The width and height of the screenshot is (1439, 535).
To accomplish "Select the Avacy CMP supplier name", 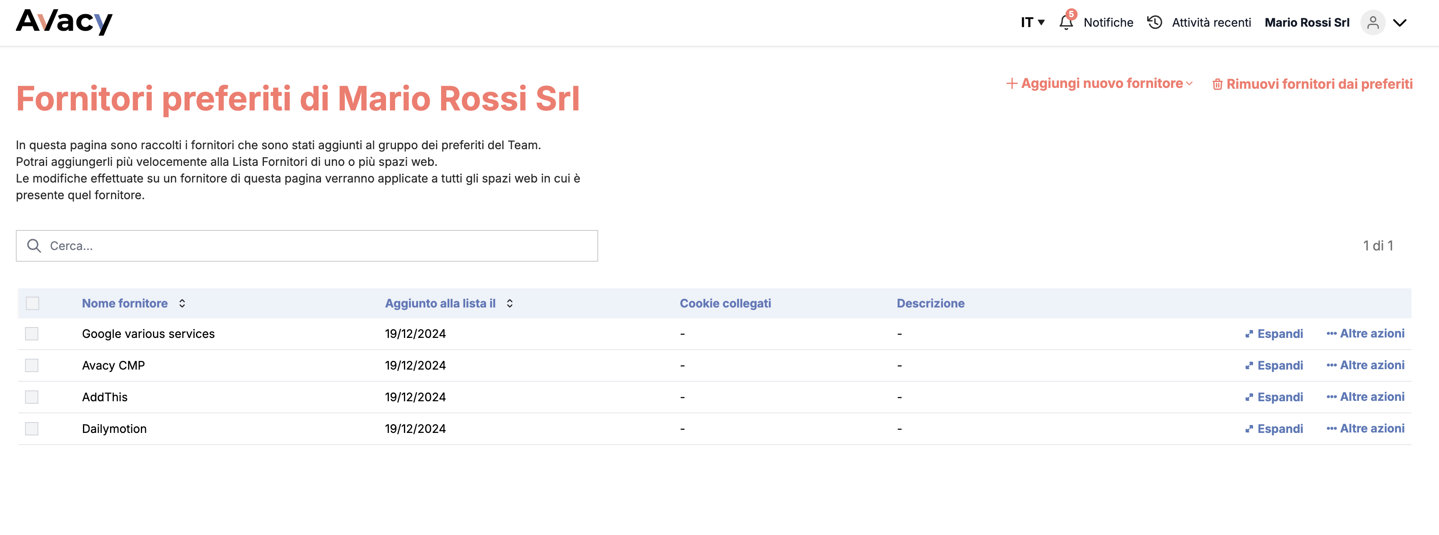I will pos(113,366).
